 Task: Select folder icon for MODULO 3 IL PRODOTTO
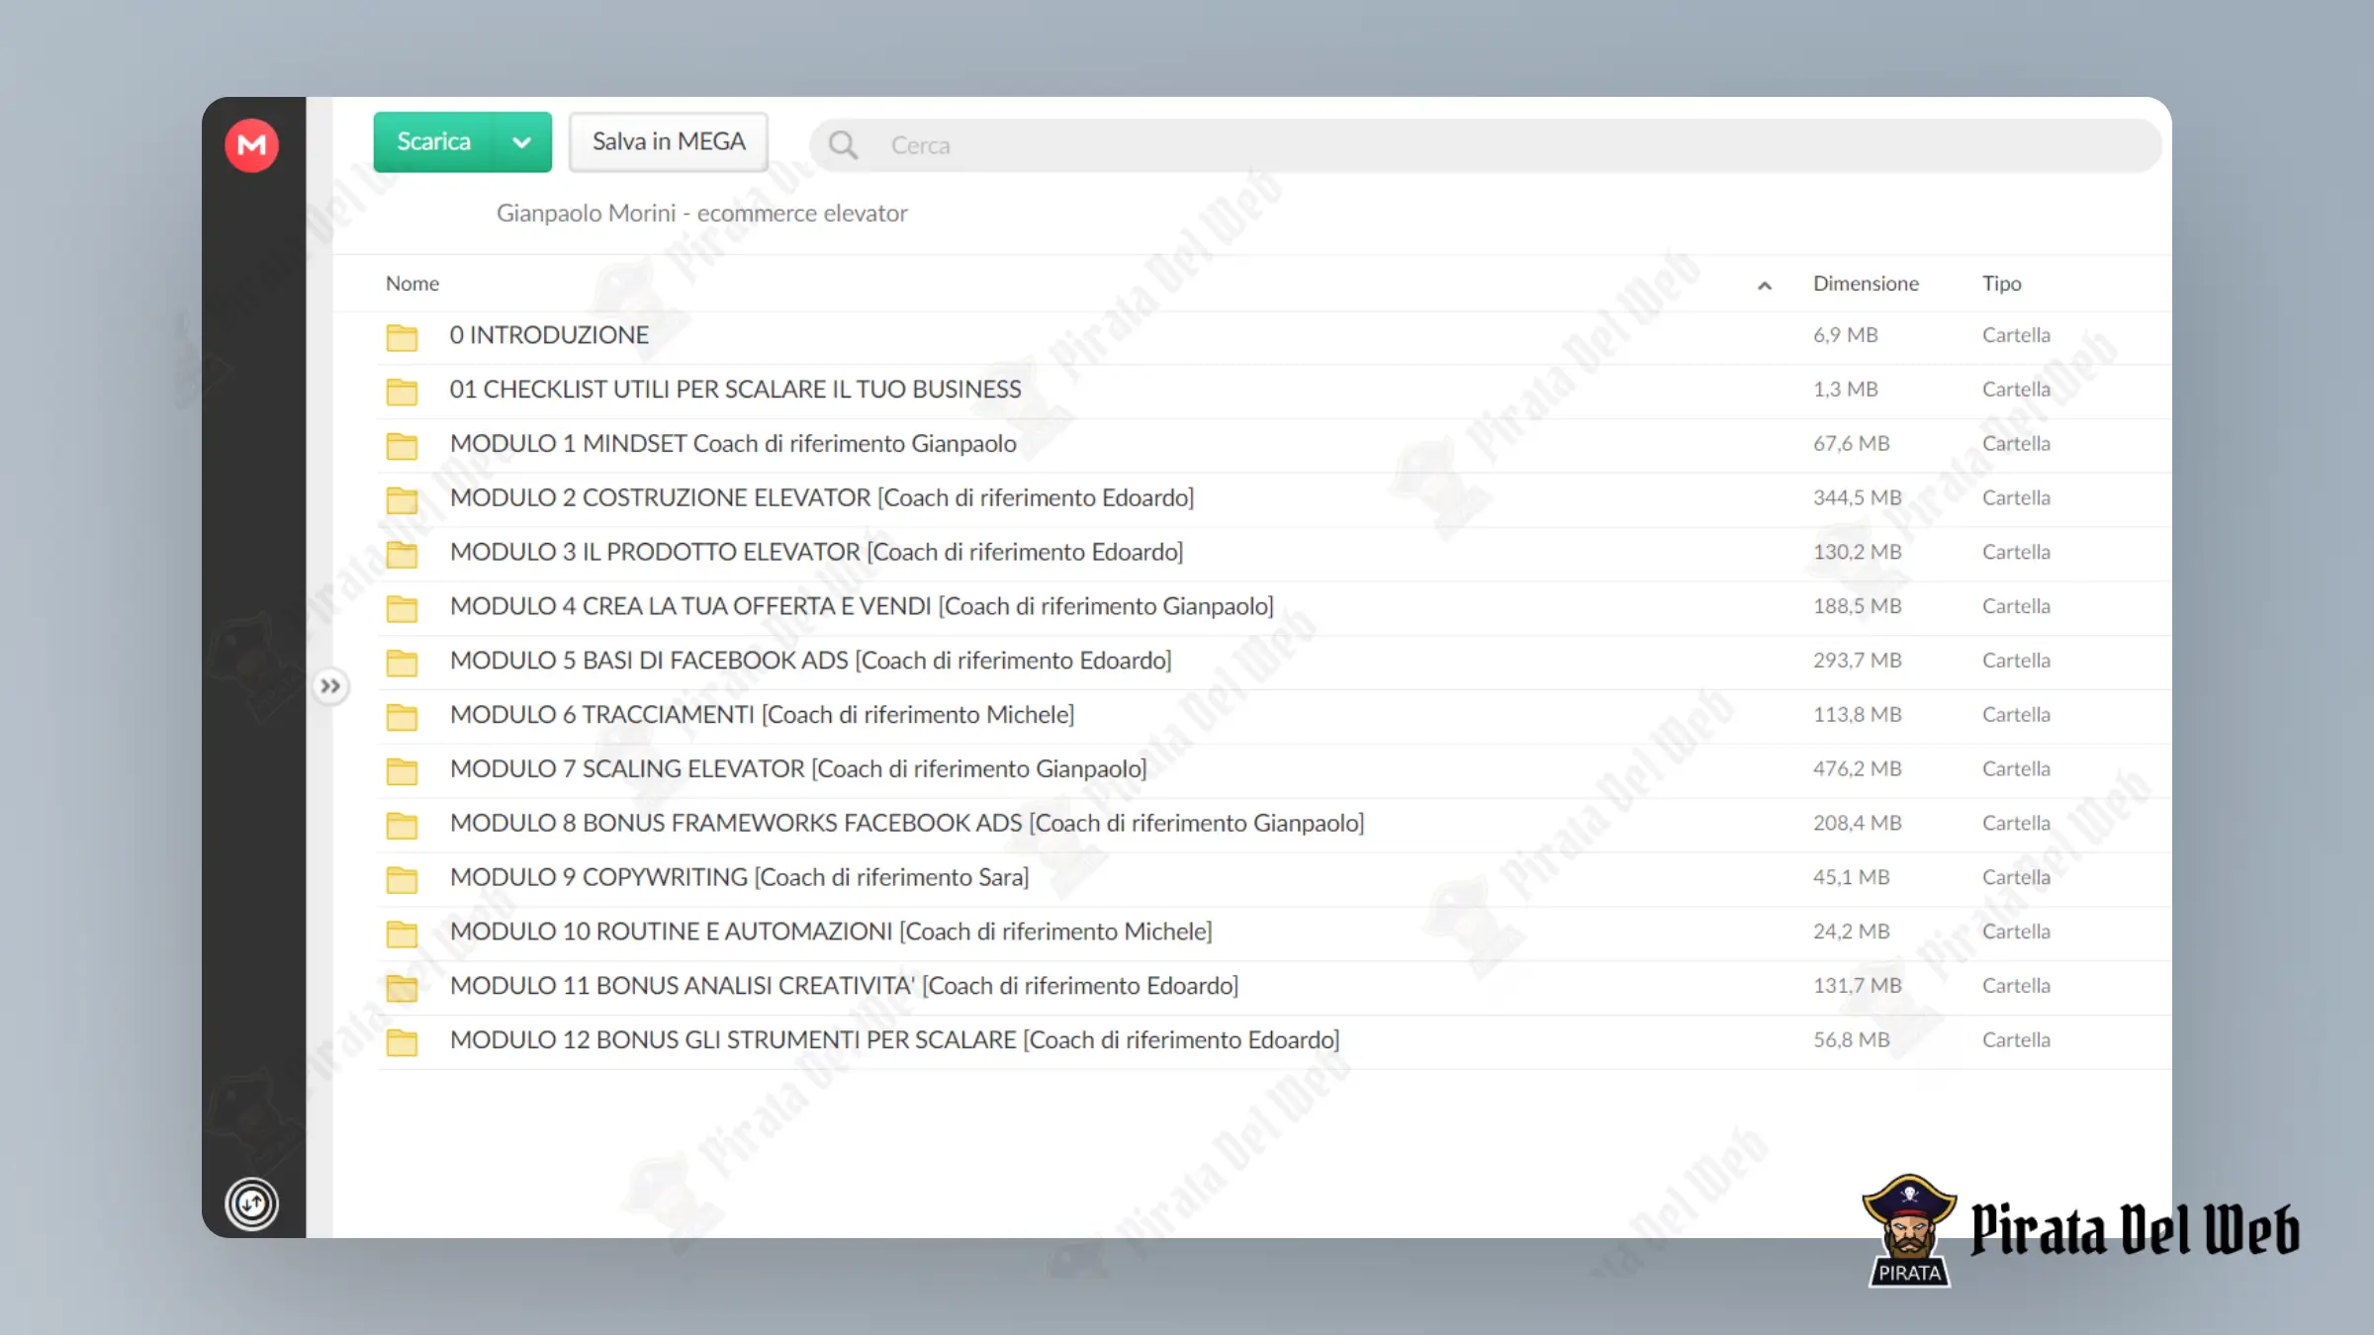402,554
